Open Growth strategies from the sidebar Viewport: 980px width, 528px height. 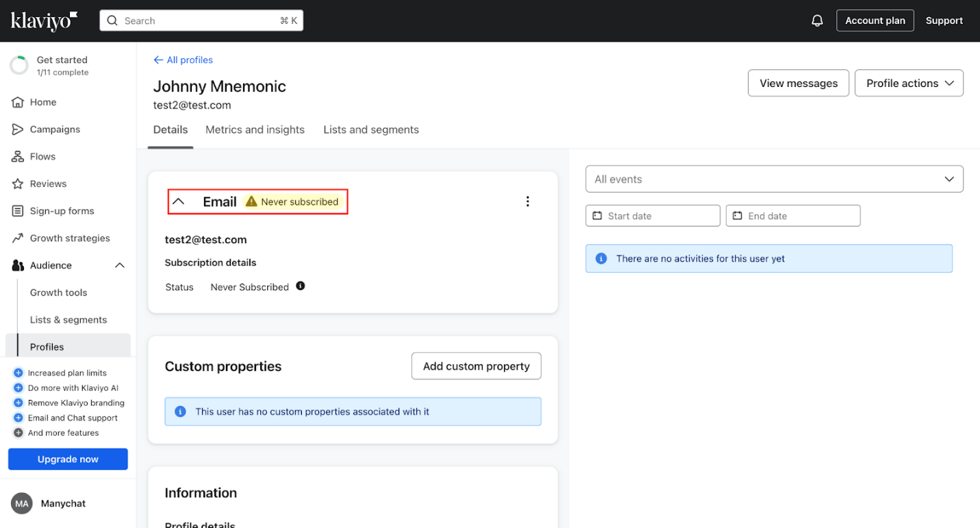(18, 238)
